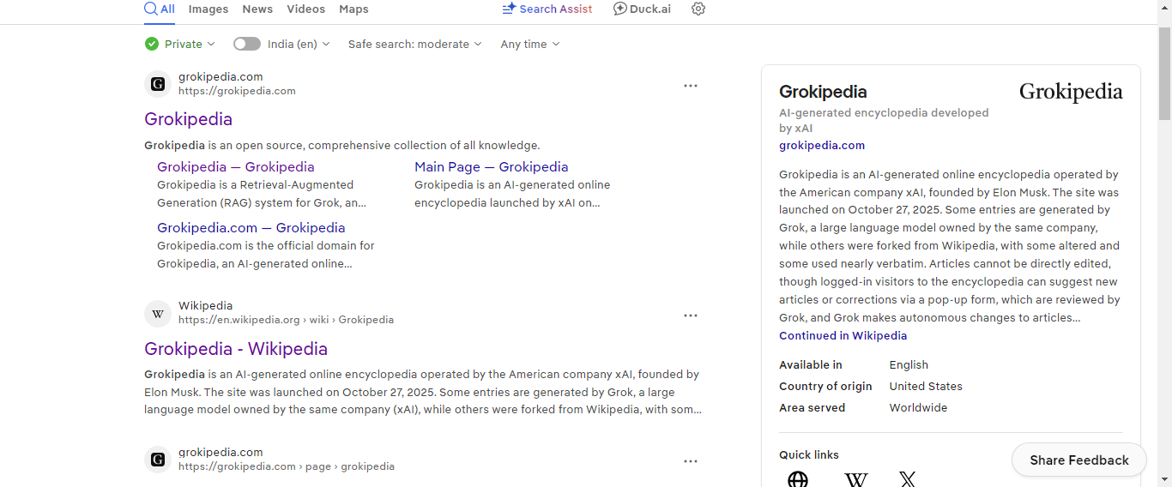Open more options for Wikipedia result
Viewport: 1172px width, 487px height.
pyautogui.click(x=691, y=316)
